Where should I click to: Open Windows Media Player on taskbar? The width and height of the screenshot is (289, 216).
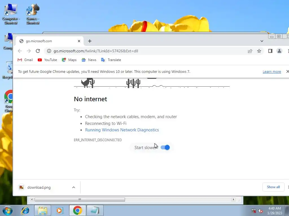(60, 210)
